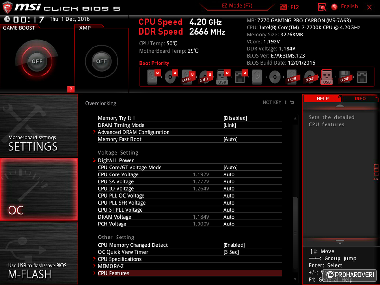Screen dimensions: 380x285
Task: Open the OC overclocking section
Action: click(39, 189)
